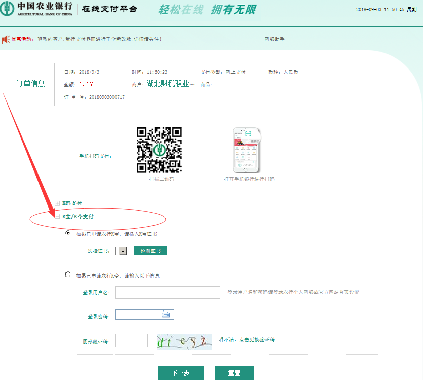Viewport: 423px width, 380px height.
Task: Open the soft keyboard icon in the password field
Action: click(166, 315)
